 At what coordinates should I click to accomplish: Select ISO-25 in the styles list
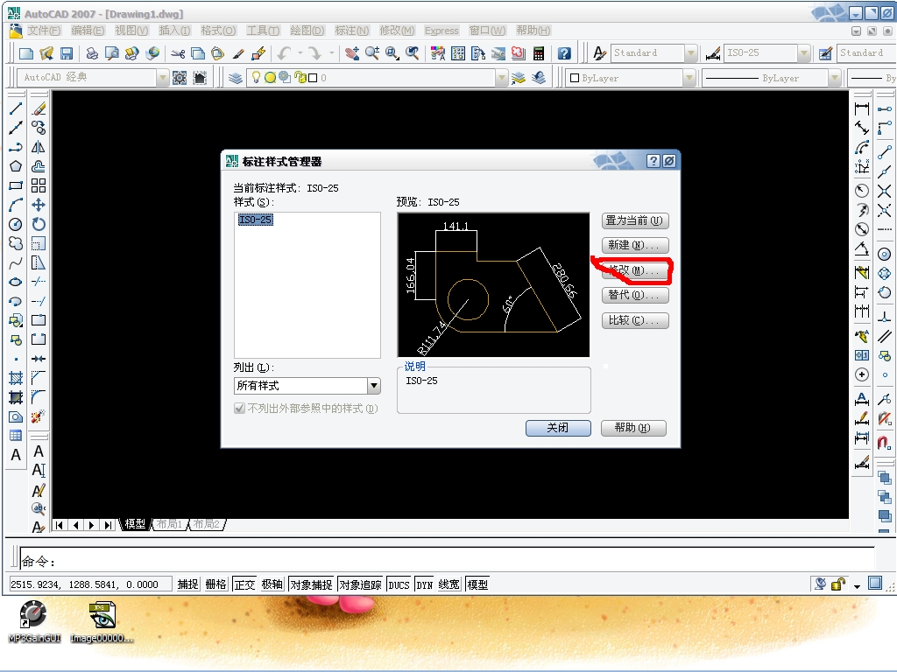(255, 220)
